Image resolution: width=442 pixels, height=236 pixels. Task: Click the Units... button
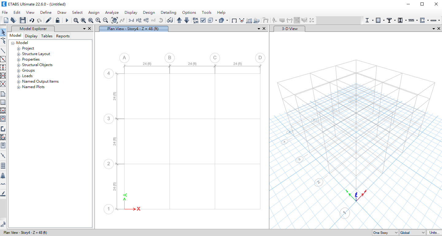[x=434, y=233]
